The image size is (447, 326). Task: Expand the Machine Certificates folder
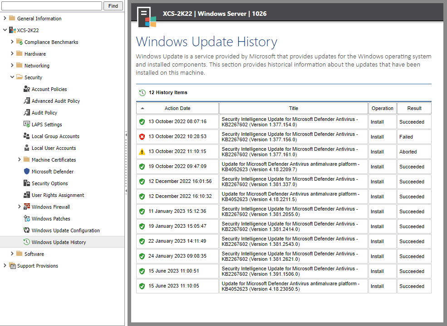pyautogui.click(x=20, y=159)
